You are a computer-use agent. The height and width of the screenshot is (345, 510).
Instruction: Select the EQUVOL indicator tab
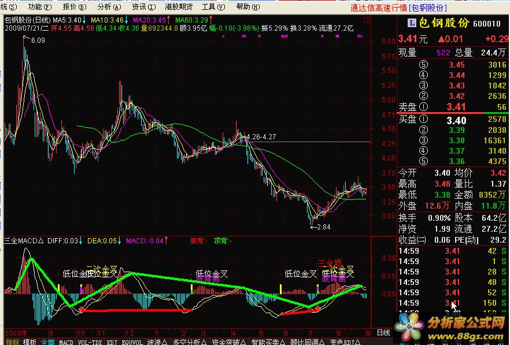[132, 342]
